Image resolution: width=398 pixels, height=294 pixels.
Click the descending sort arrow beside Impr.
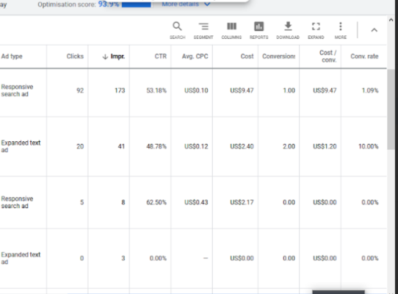[105, 57]
